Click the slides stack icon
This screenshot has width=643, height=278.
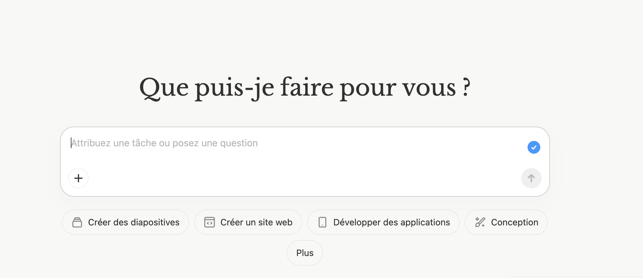(x=77, y=222)
